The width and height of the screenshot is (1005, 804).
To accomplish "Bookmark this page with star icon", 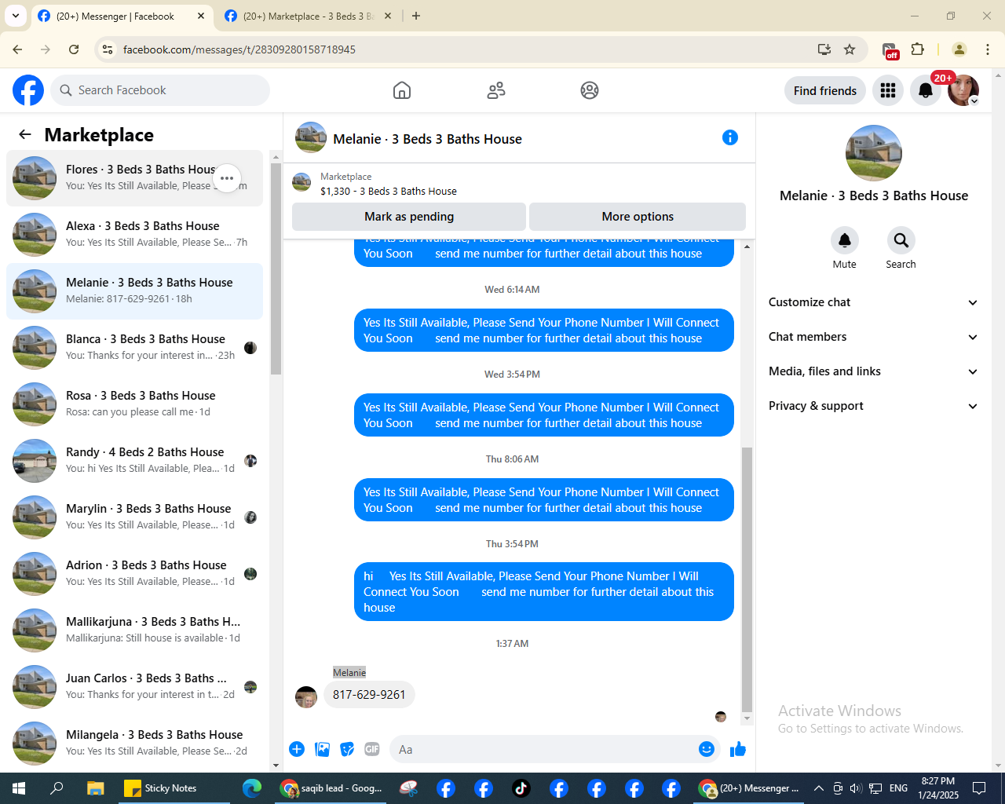I will tap(850, 49).
